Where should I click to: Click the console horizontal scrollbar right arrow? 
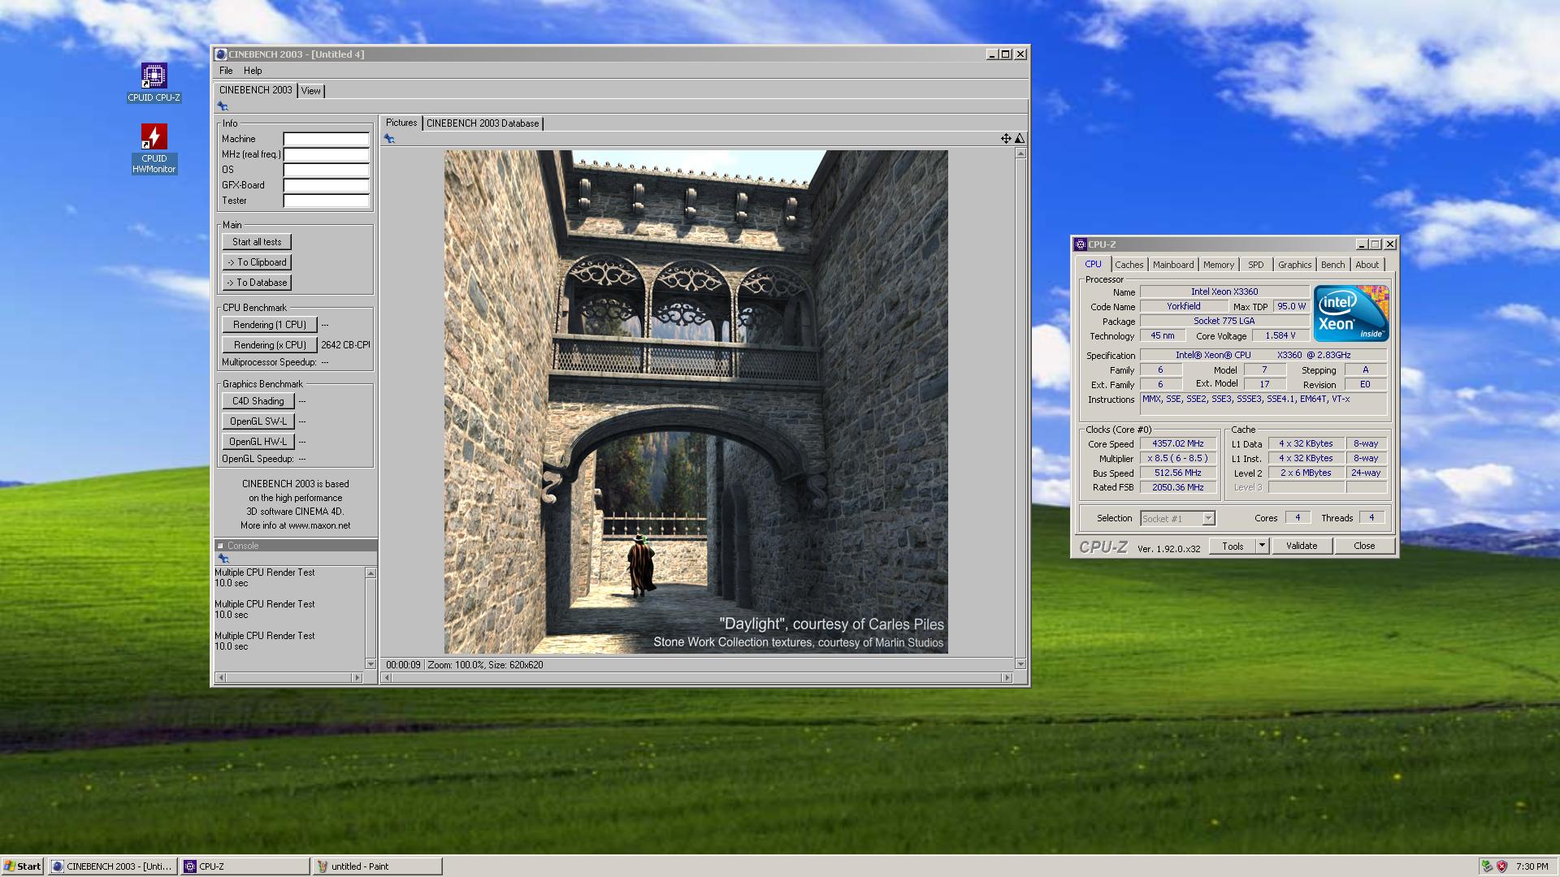(357, 677)
